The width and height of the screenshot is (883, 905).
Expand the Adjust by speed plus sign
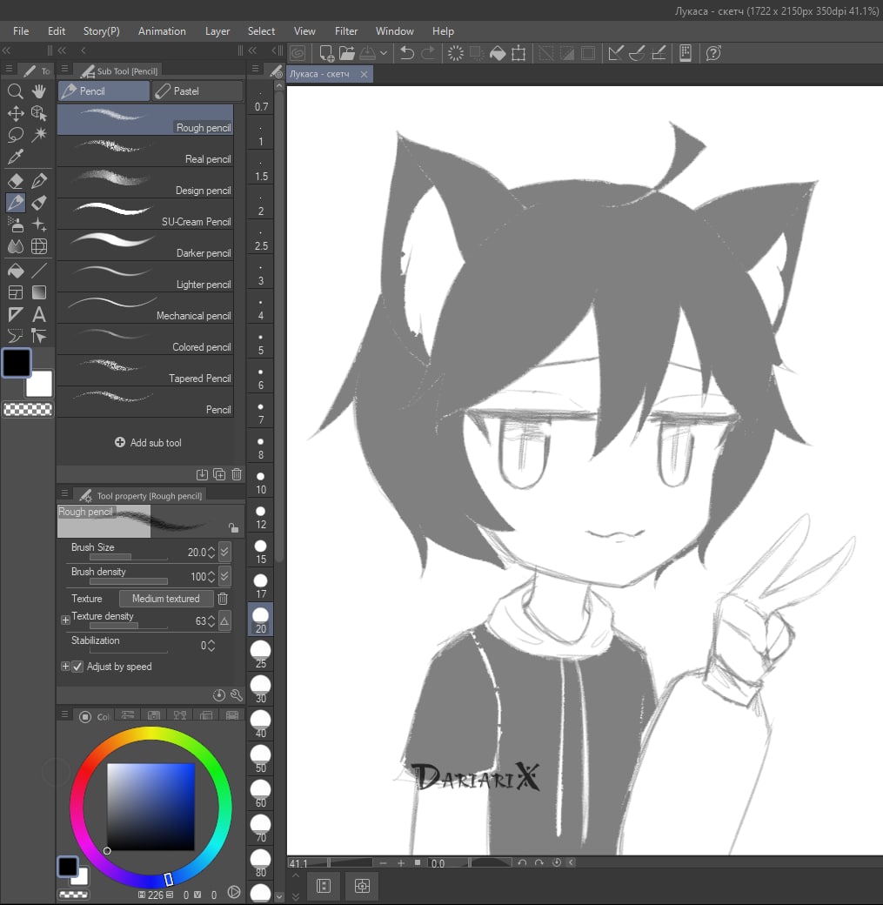(65, 666)
